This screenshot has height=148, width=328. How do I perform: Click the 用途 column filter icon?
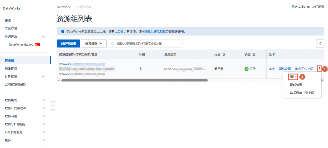224,54
